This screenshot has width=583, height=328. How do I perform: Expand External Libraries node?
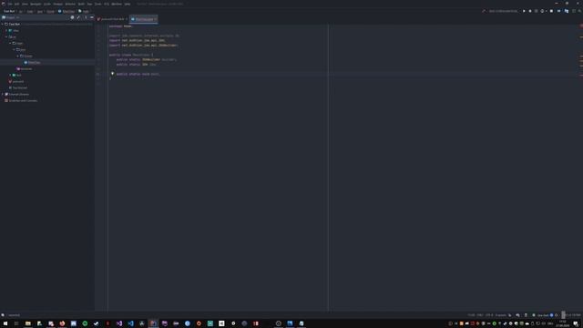(3, 94)
